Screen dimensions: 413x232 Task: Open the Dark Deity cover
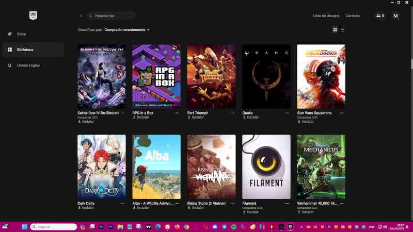(102, 167)
